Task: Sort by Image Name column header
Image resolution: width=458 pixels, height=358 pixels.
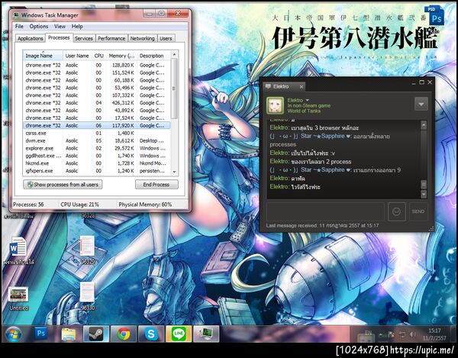Action: pyautogui.click(x=43, y=56)
